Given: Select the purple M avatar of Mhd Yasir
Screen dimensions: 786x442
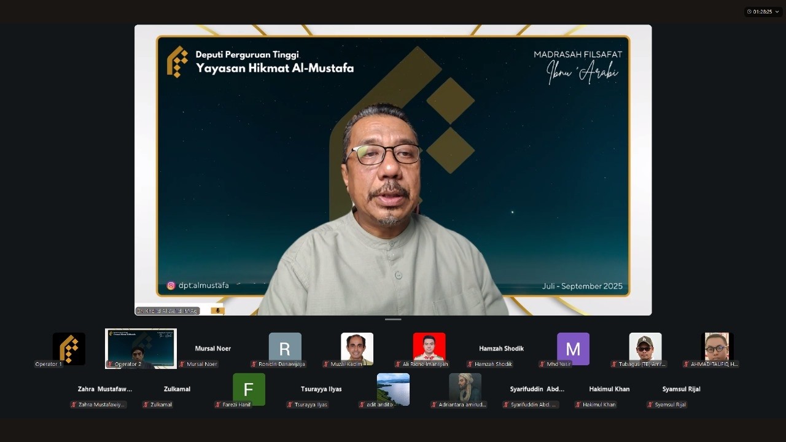Looking at the screenshot, I should (573, 349).
